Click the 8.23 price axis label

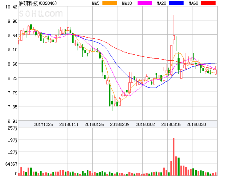13,78
